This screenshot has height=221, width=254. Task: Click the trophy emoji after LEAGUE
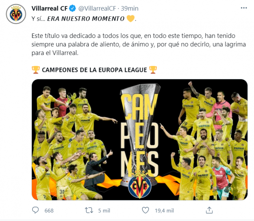tap(153, 70)
